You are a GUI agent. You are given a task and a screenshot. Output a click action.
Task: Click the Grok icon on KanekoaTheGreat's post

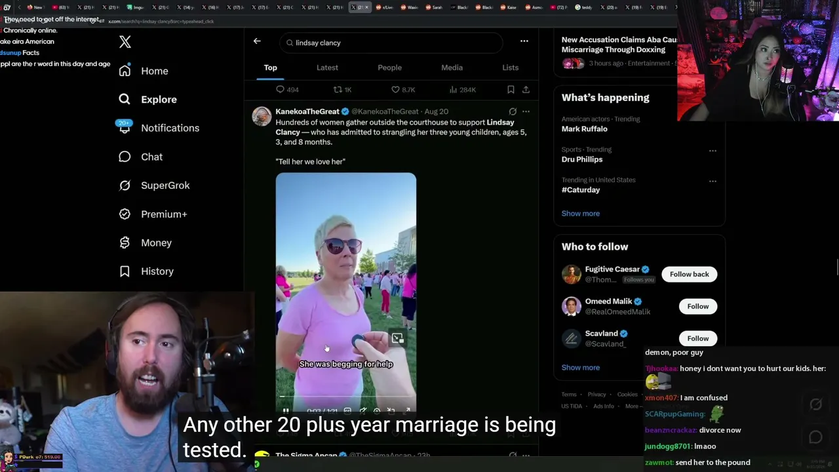coord(513,111)
